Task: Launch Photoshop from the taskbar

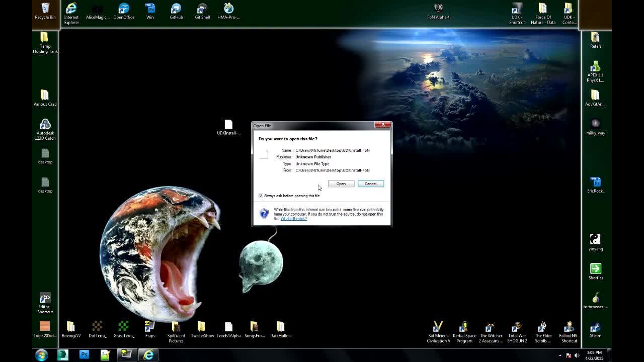Action: pyautogui.click(x=84, y=355)
